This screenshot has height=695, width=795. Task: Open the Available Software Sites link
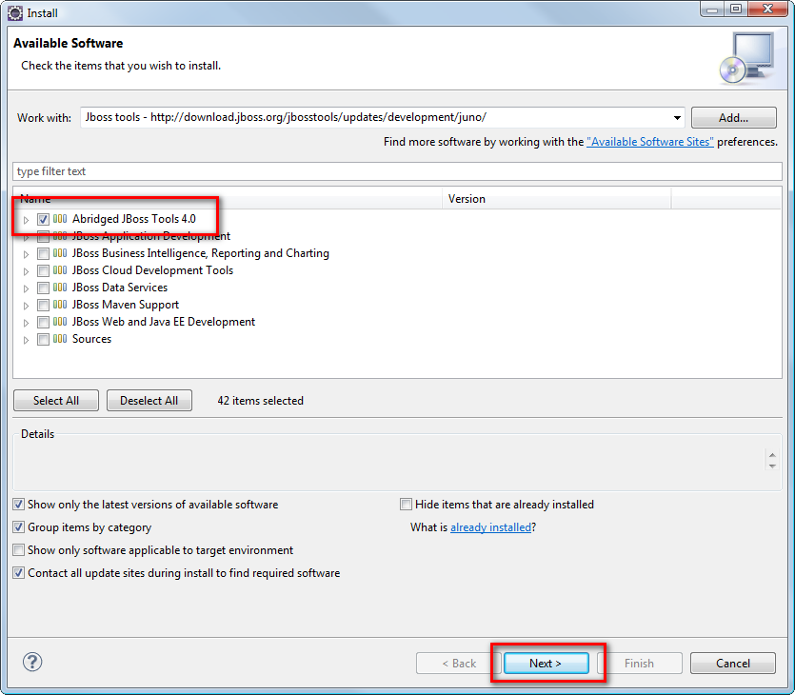point(650,142)
